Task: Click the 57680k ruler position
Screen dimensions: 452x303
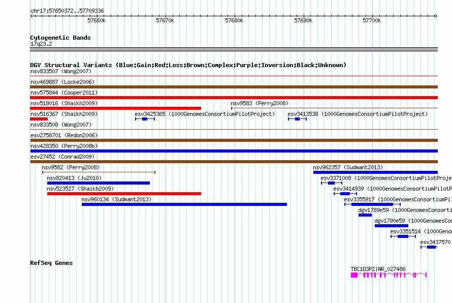Action: (x=234, y=20)
